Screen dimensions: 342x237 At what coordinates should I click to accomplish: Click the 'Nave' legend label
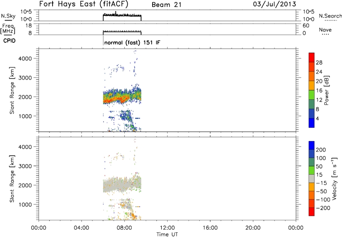tap(325, 30)
